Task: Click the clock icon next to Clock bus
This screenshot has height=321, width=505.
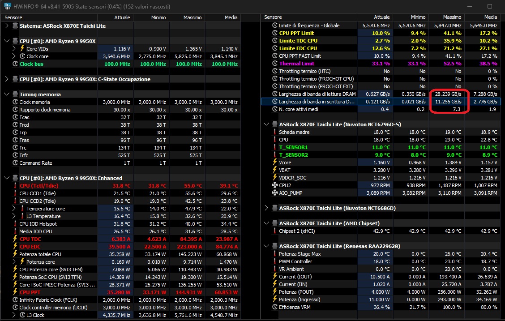Action: coord(15,64)
